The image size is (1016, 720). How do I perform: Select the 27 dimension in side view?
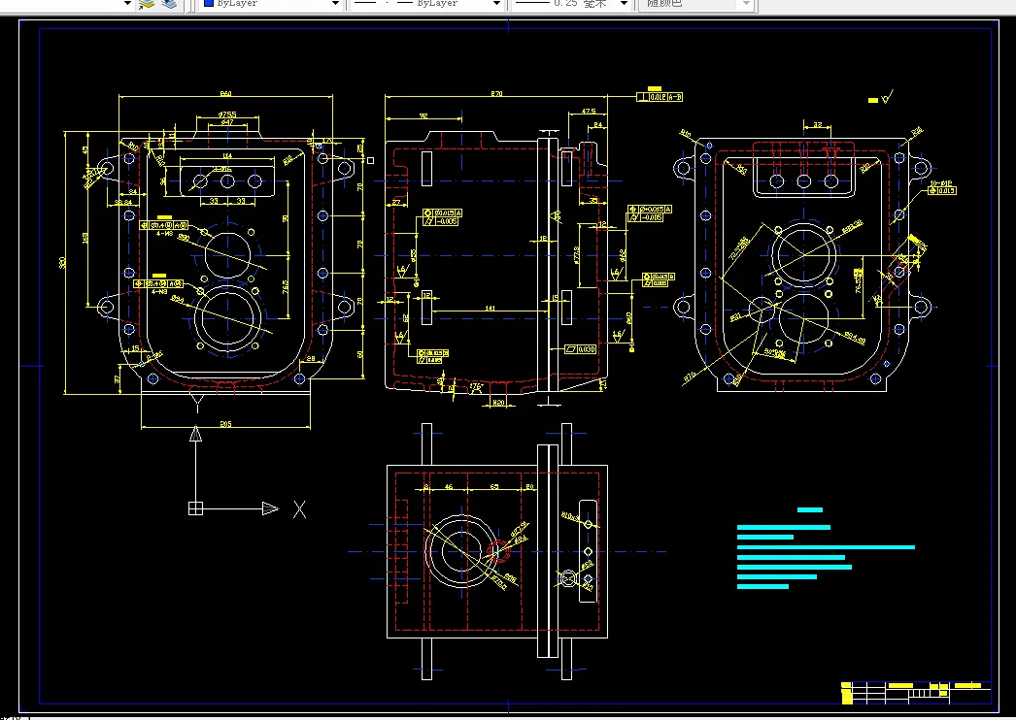(396, 203)
